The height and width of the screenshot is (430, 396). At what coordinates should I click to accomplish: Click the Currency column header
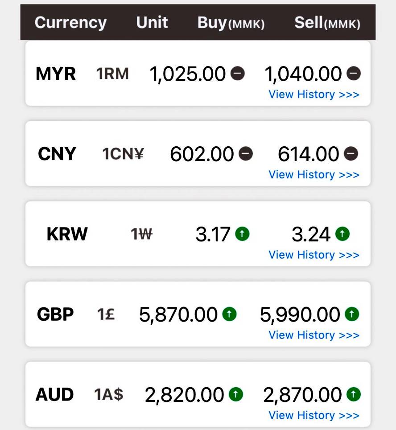70,23
